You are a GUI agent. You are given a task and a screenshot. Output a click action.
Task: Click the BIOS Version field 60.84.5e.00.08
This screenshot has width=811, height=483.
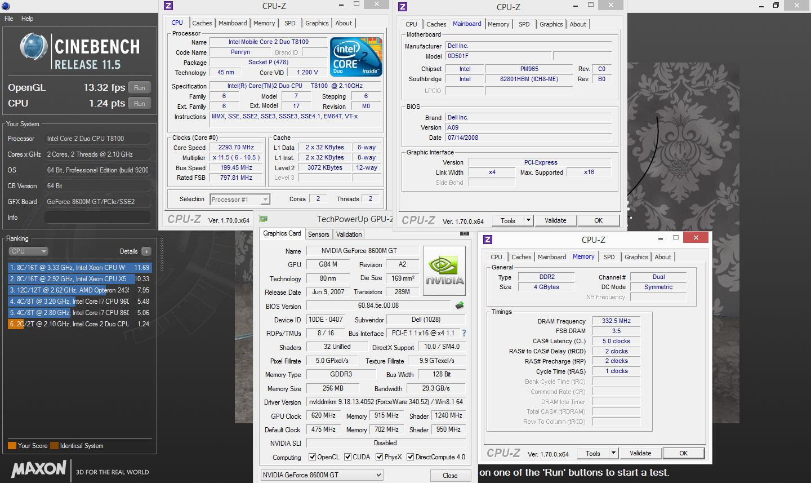[x=378, y=305]
